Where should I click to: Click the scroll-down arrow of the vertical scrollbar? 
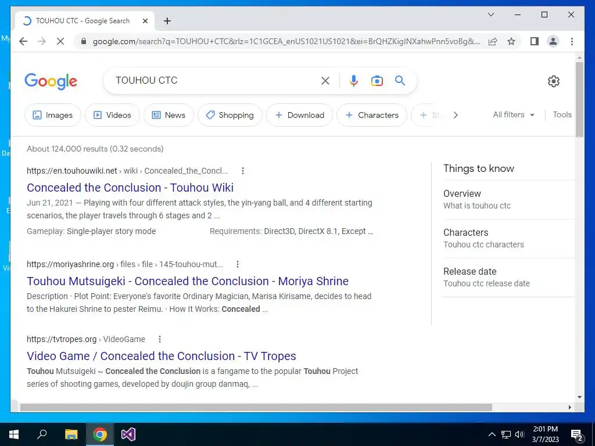point(579,397)
